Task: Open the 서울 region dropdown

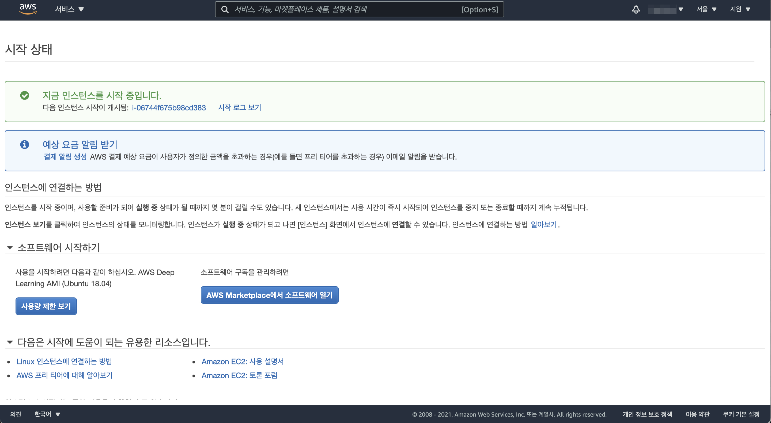Action: [x=706, y=9]
